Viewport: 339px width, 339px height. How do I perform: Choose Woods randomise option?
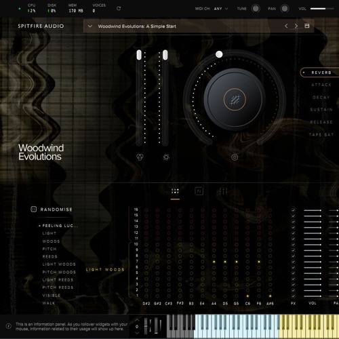[51, 241]
